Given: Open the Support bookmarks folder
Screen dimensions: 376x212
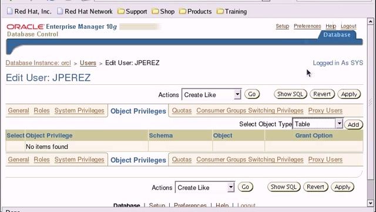Looking at the screenshot, I should [x=132, y=11].
